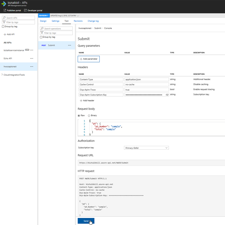Select the Binary request body option

(89, 116)
